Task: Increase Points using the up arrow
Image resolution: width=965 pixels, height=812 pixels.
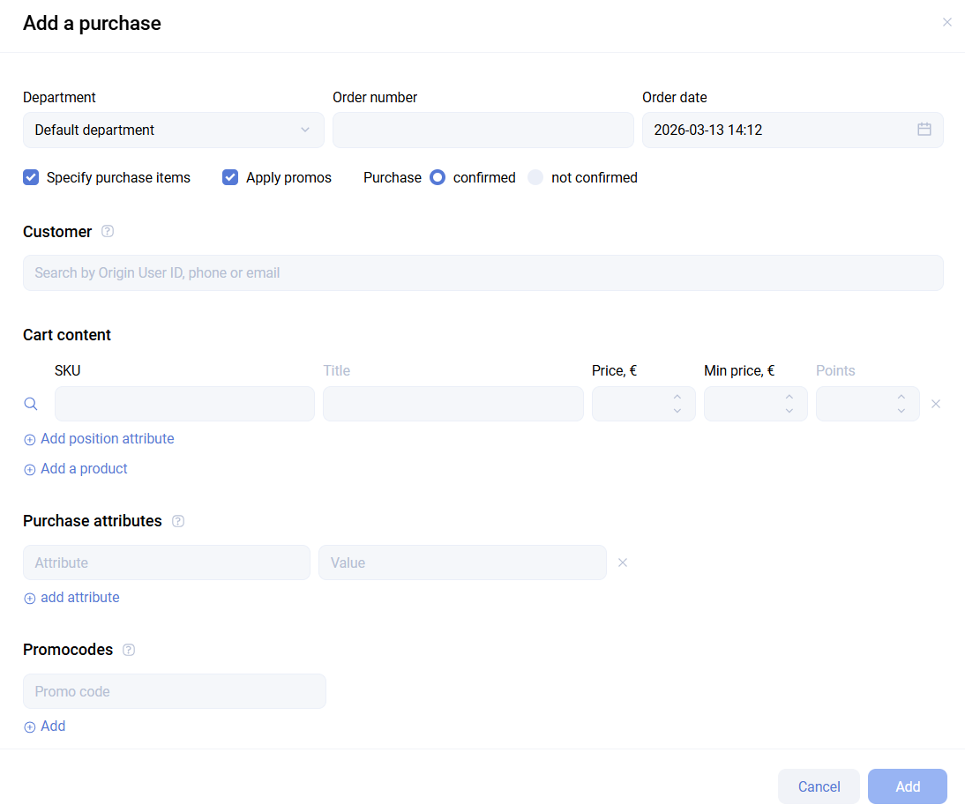Action: 901,397
